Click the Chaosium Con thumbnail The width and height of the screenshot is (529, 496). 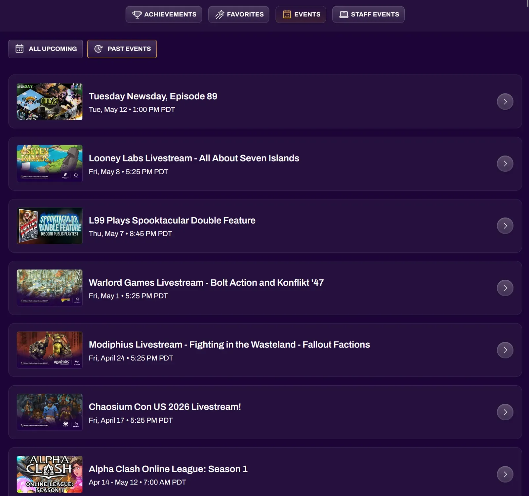[50, 412]
